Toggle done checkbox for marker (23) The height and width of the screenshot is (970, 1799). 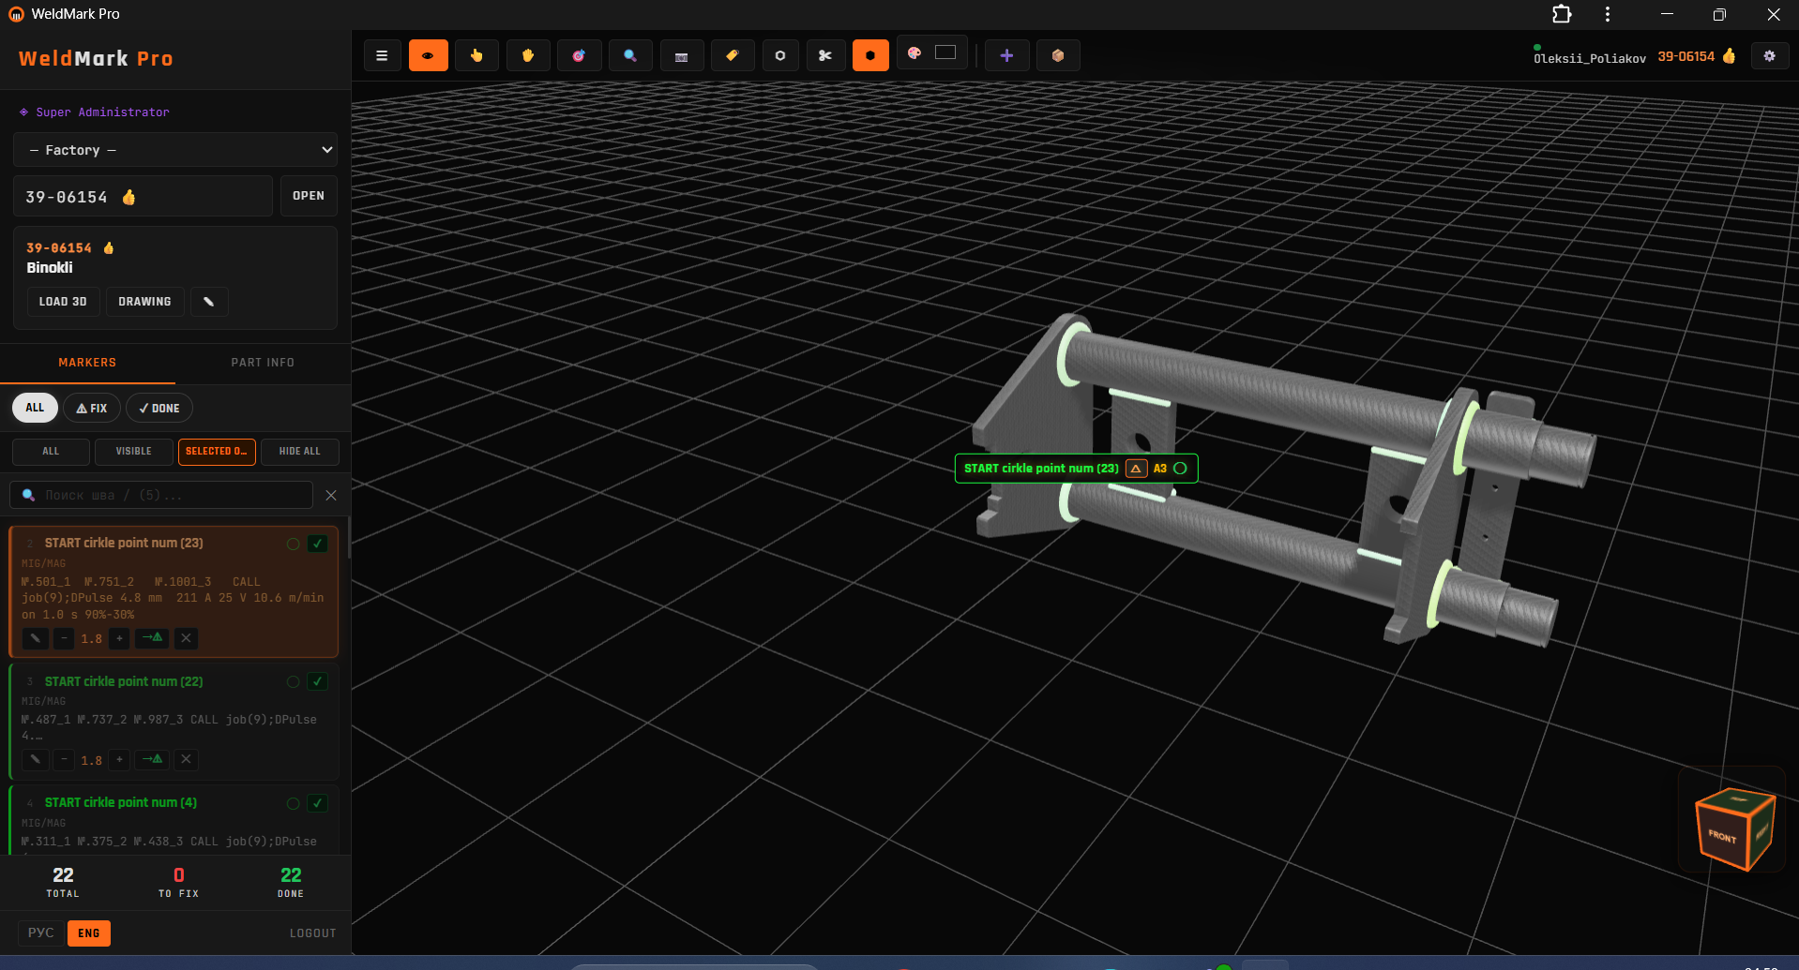coord(318,544)
